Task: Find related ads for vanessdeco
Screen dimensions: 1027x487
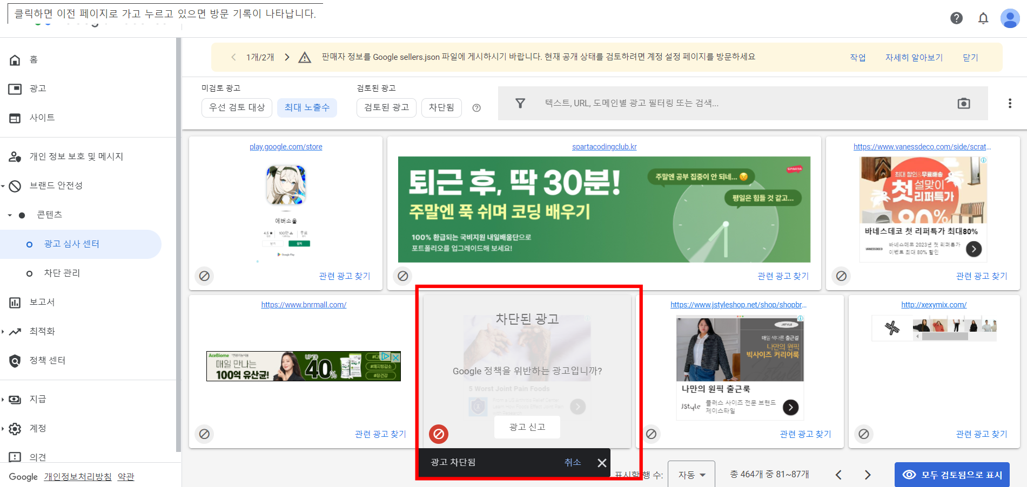Action: (x=982, y=276)
